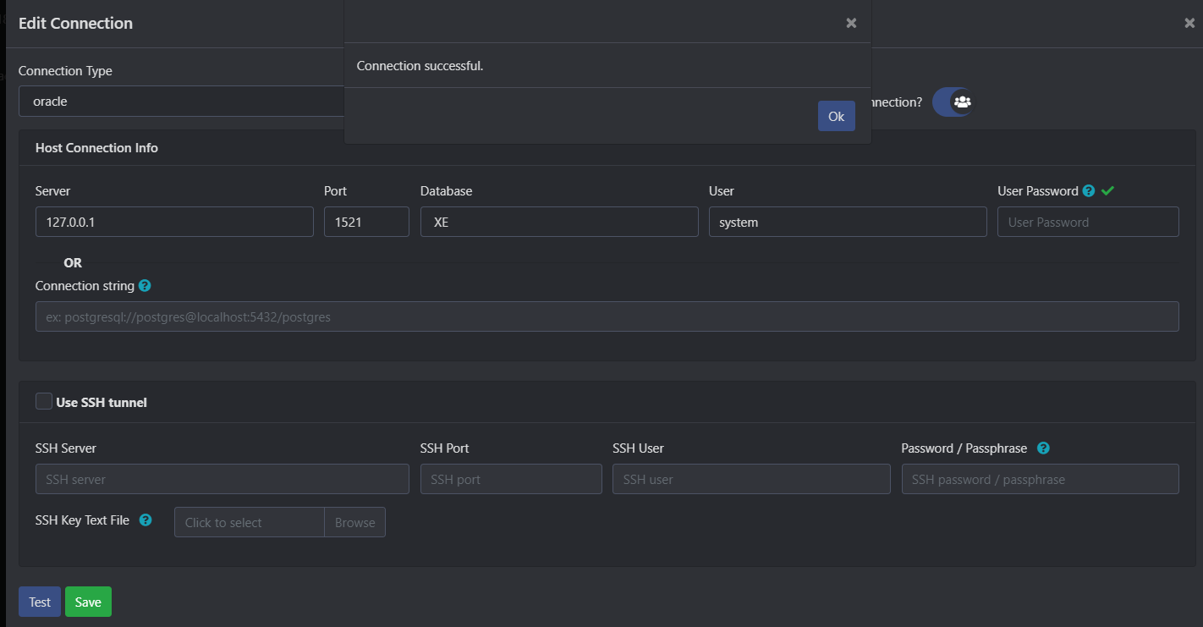
Task: Focus the SSH password / passphrase field
Action: coord(1041,479)
